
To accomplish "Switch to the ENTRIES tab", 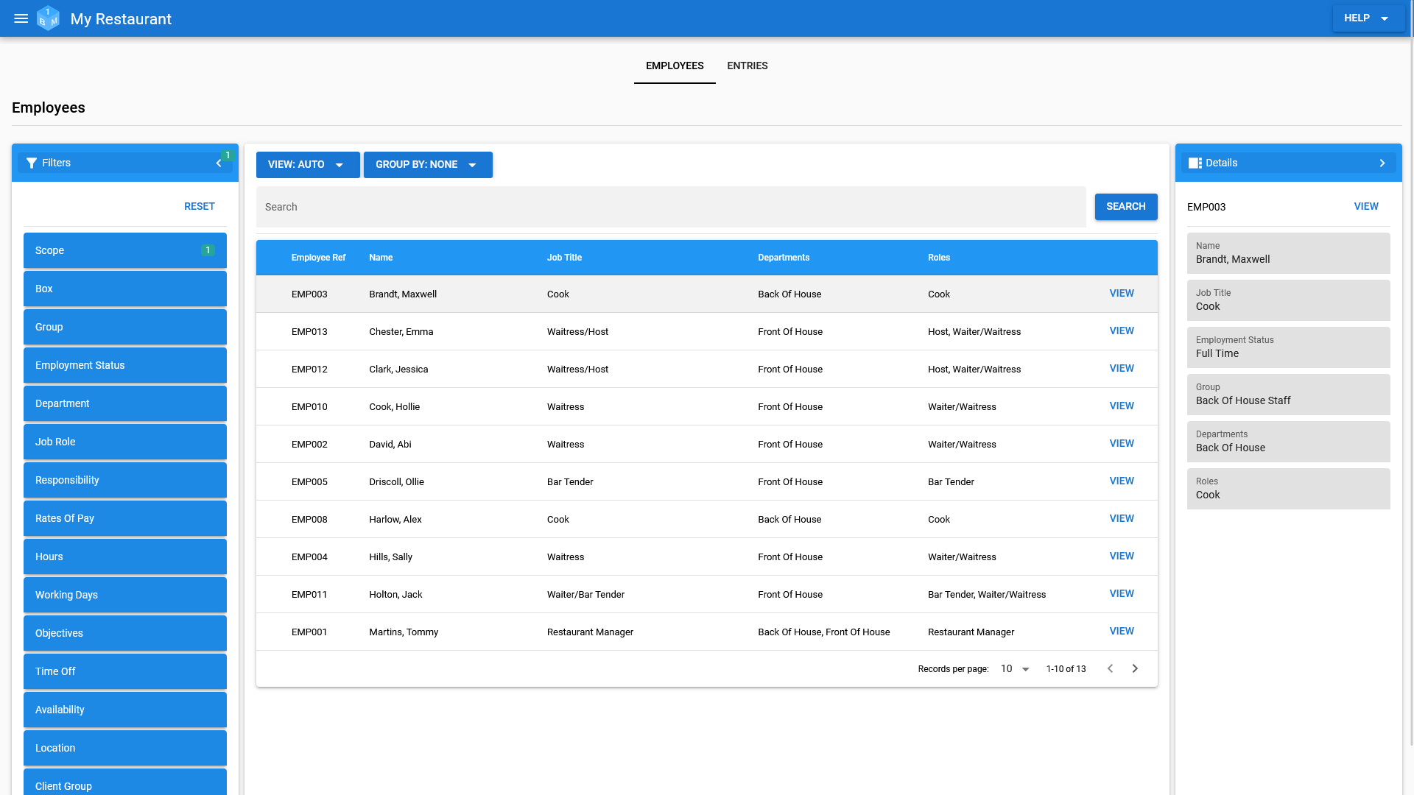I will point(748,66).
